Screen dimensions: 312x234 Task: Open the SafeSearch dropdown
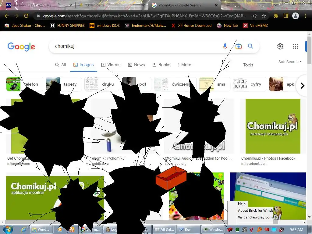point(290,62)
